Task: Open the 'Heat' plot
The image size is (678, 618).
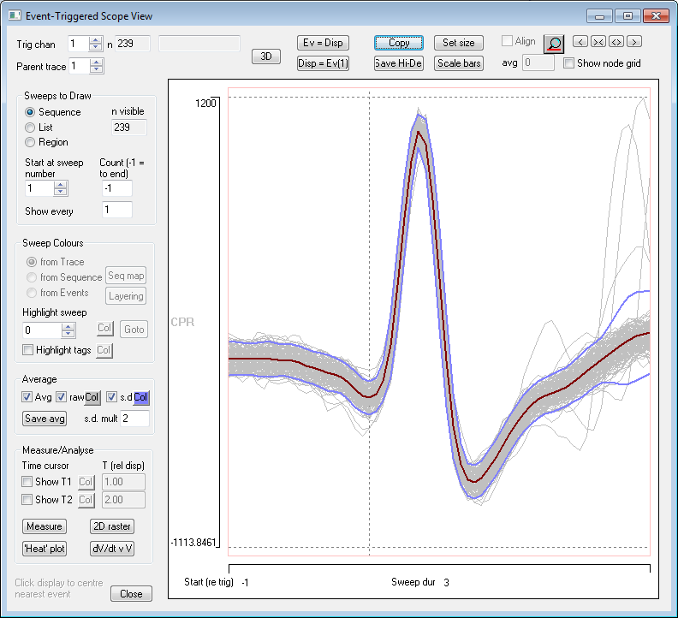Action: click(x=45, y=549)
